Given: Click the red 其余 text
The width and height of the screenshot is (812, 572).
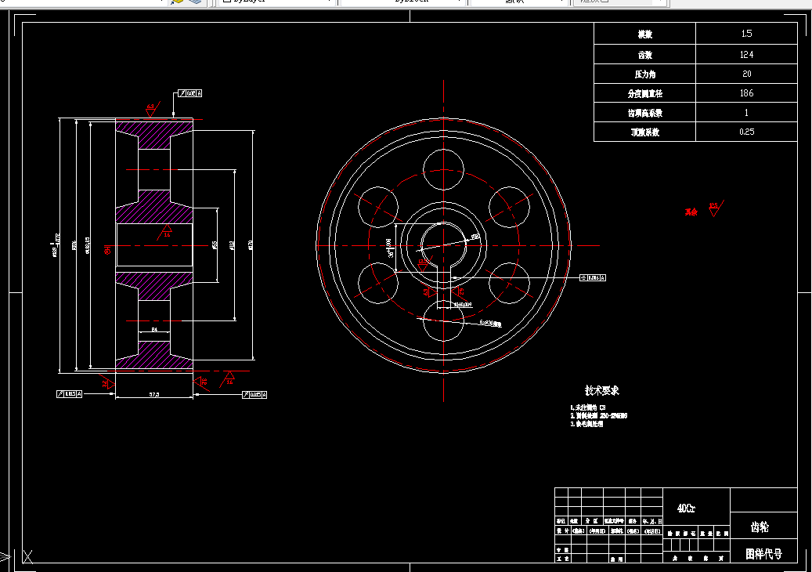Looking at the screenshot, I should pos(691,212).
